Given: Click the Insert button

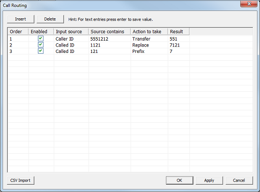Looking at the screenshot, I should pos(21,19).
